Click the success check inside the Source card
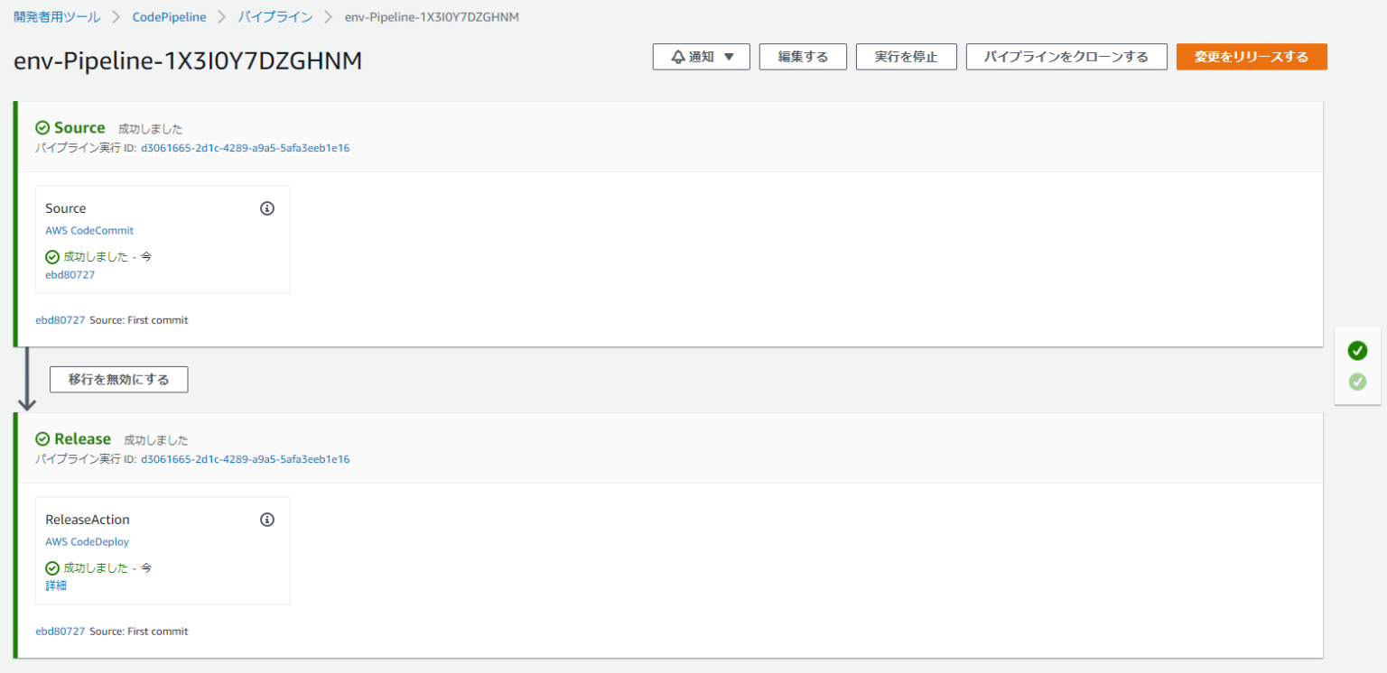Screen dimensions: 1387x673 click(51, 256)
